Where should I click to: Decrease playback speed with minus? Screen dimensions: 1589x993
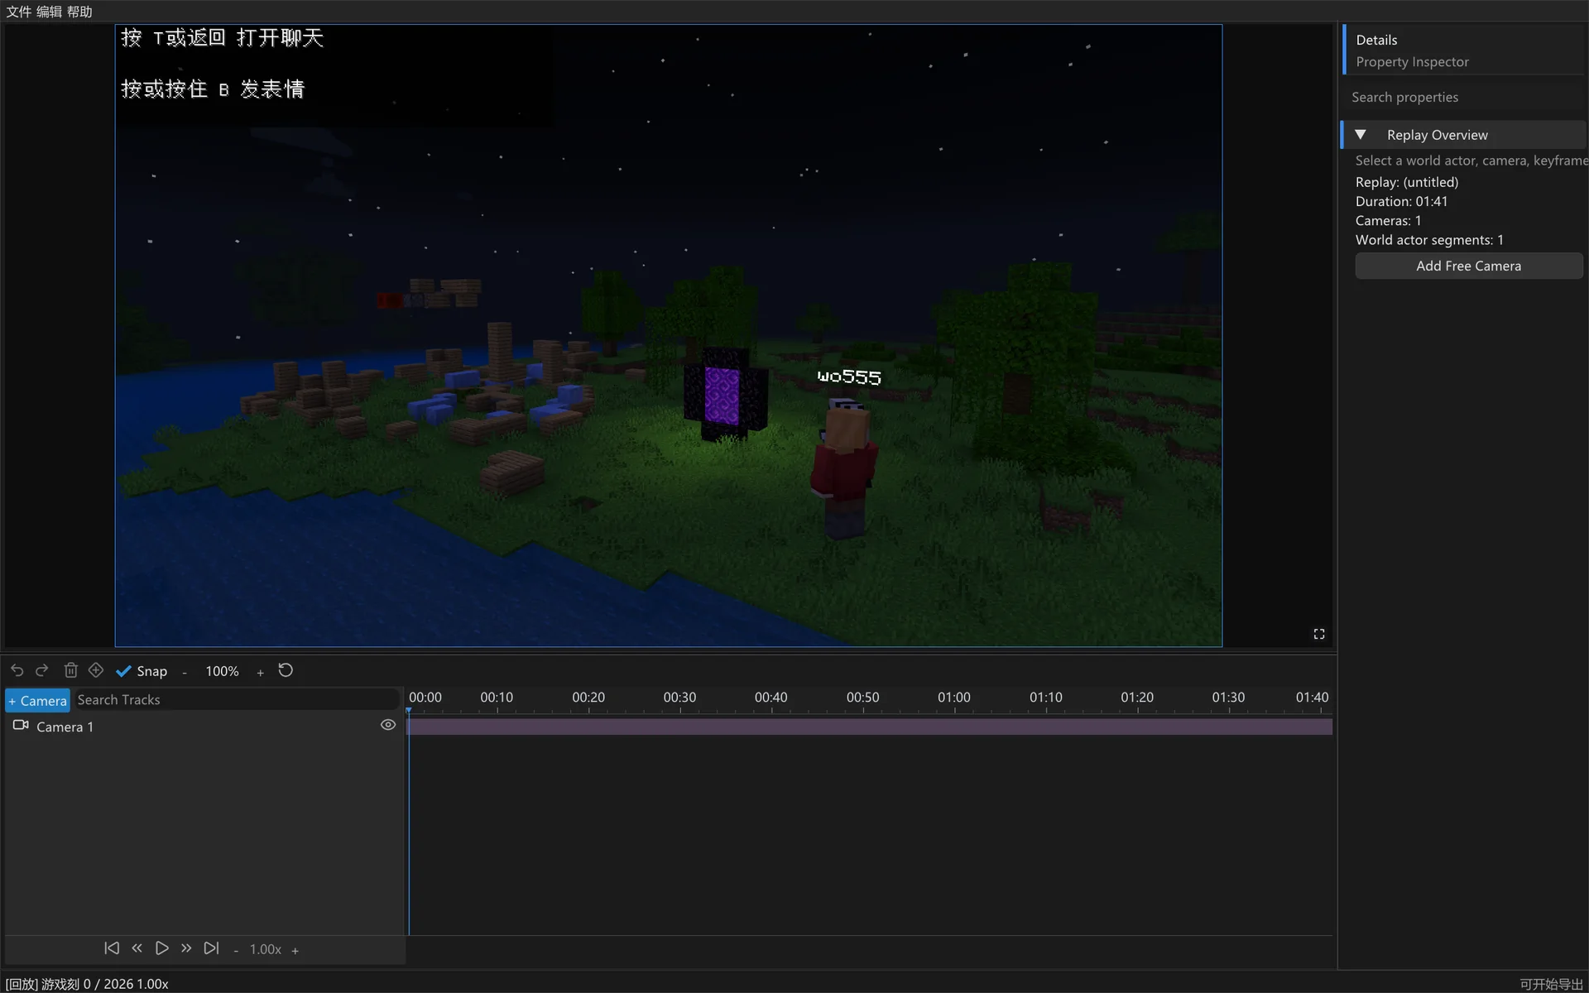pos(236,950)
